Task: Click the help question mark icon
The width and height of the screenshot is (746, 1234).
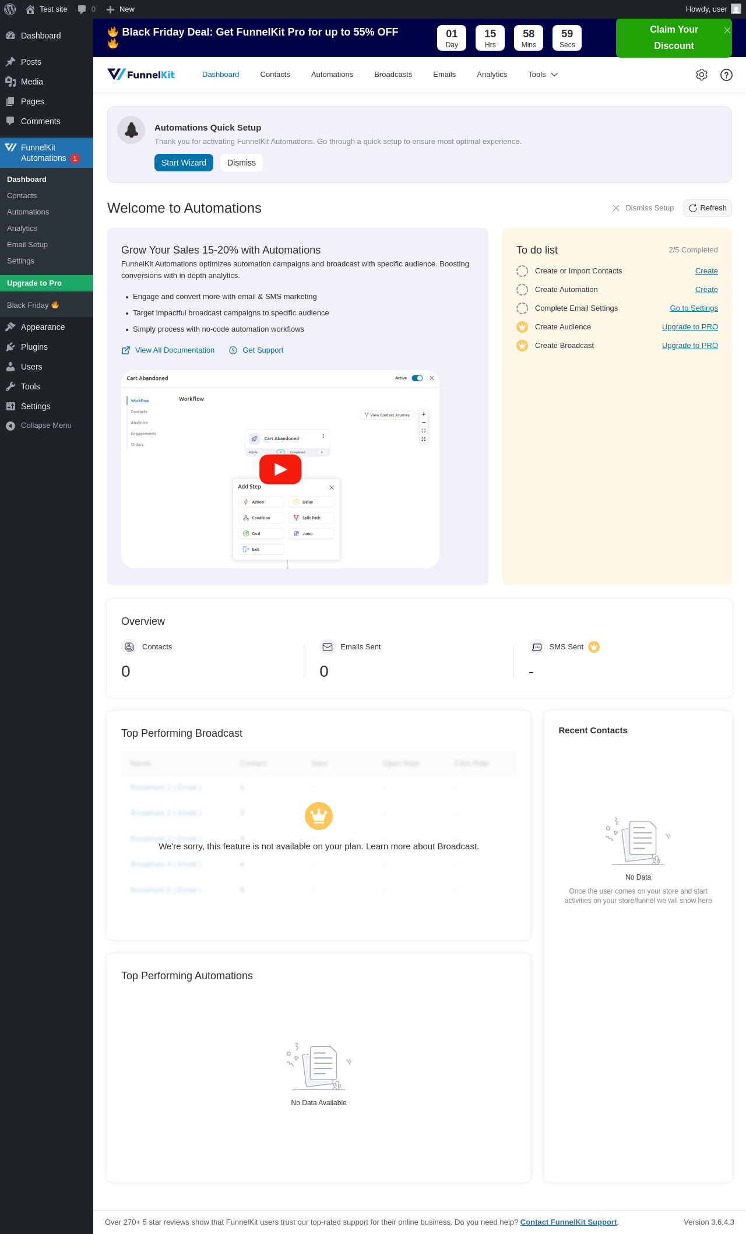Action: [x=726, y=75]
